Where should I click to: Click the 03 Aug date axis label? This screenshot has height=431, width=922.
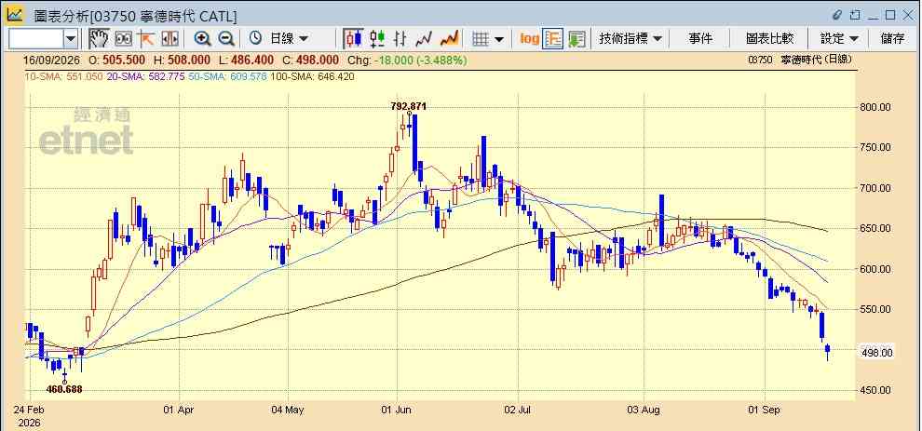pyautogui.click(x=644, y=410)
